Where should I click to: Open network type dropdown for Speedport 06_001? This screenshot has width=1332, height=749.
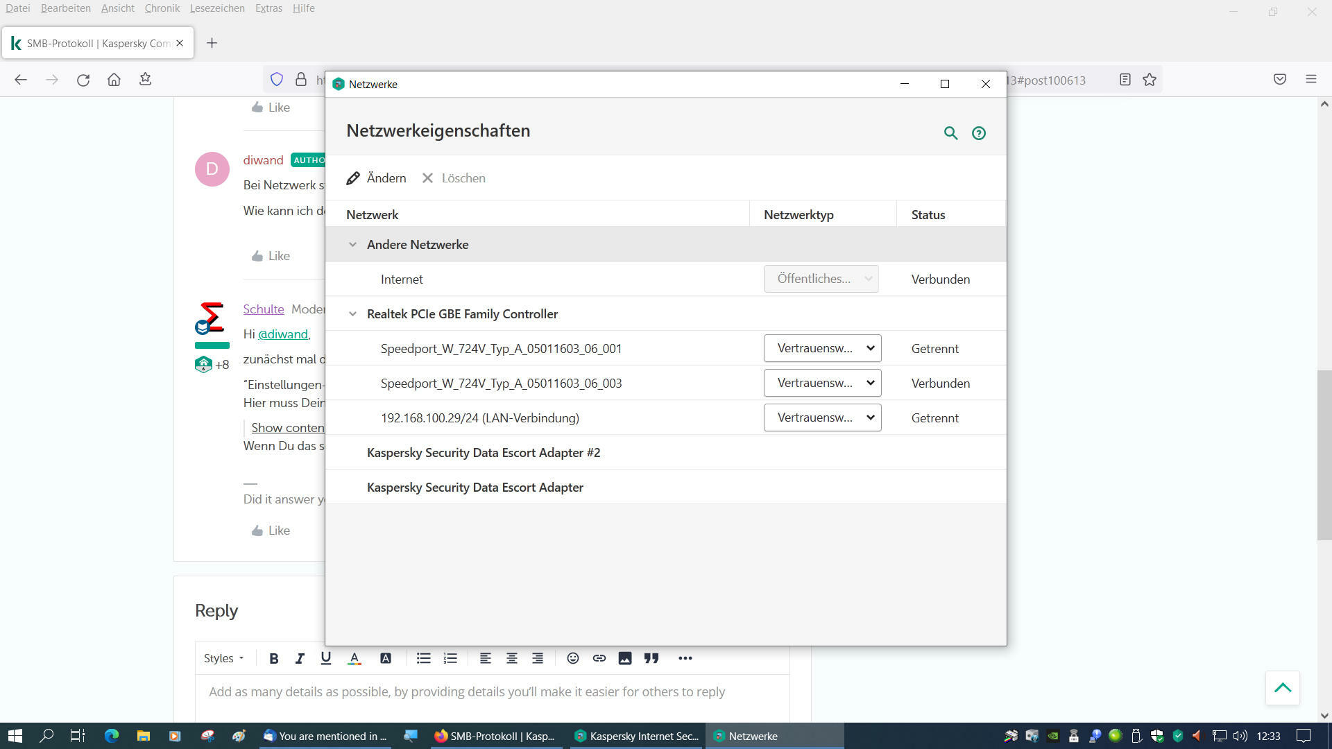coord(822,348)
